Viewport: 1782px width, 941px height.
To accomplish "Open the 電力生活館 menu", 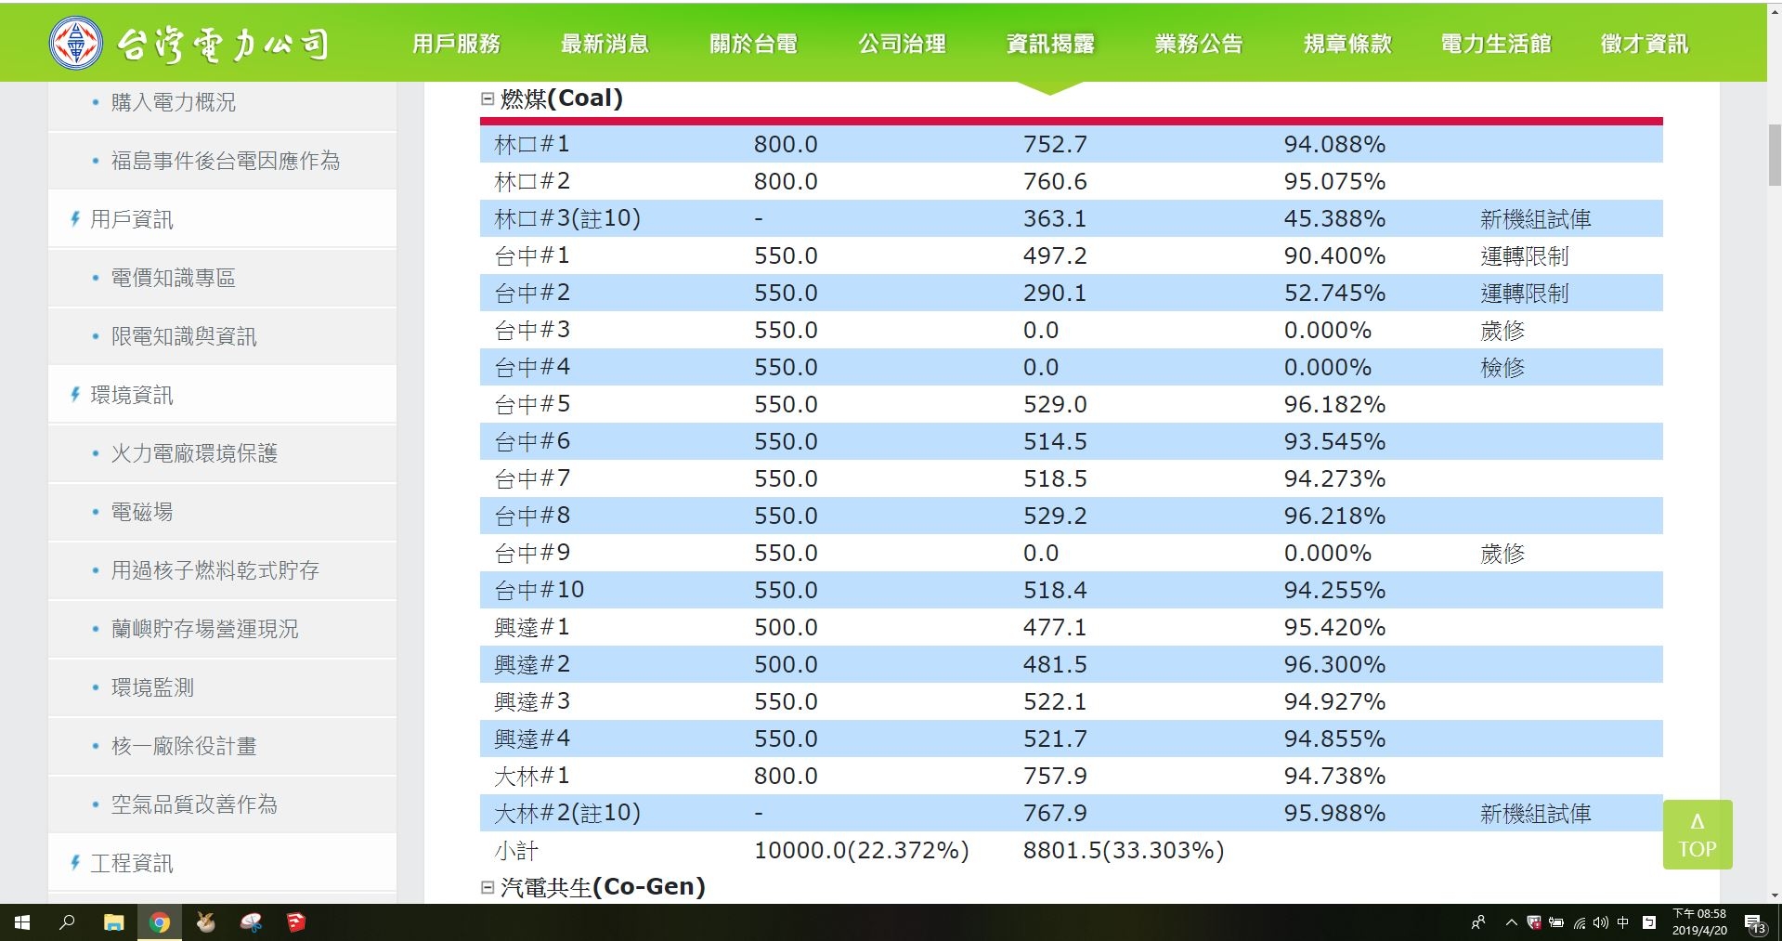I will click(1496, 44).
